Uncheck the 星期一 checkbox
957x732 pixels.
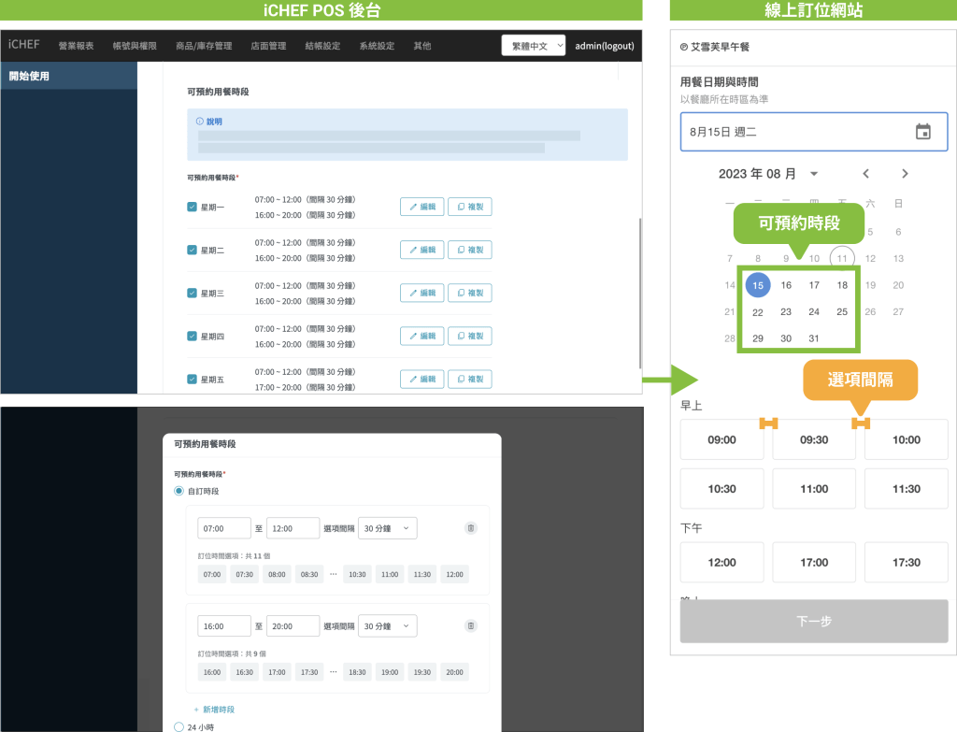(192, 207)
